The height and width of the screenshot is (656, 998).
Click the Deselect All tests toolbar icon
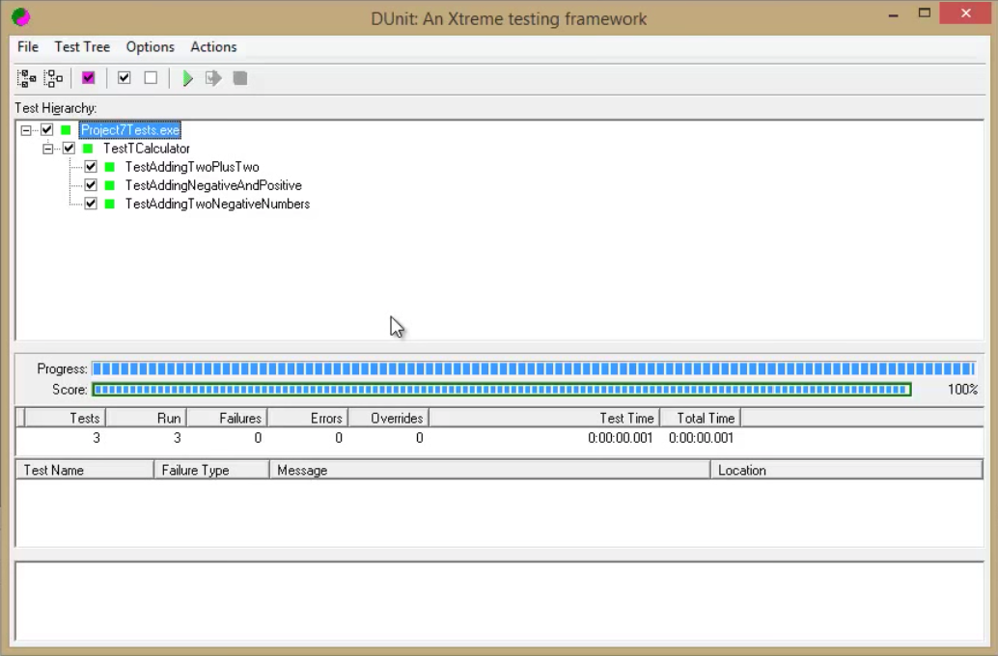pos(53,78)
